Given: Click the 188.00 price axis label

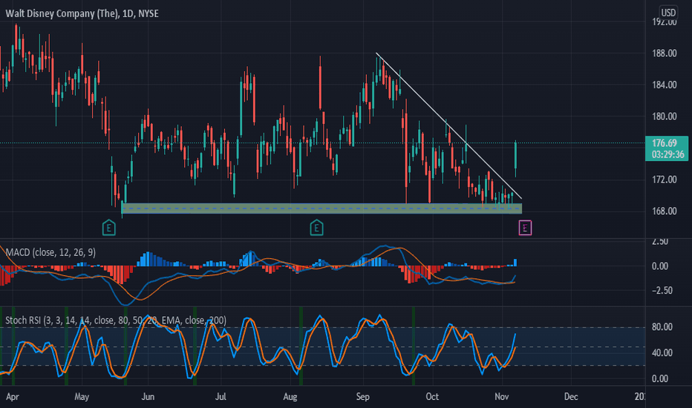Looking at the screenshot, I should point(665,53).
